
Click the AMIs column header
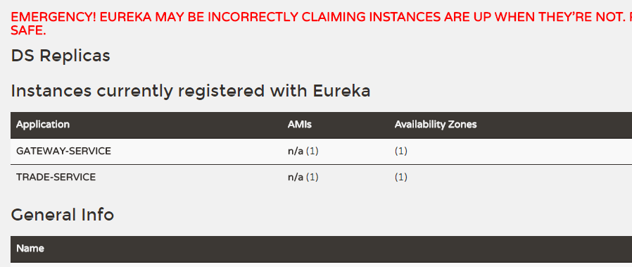(x=300, y=124)
